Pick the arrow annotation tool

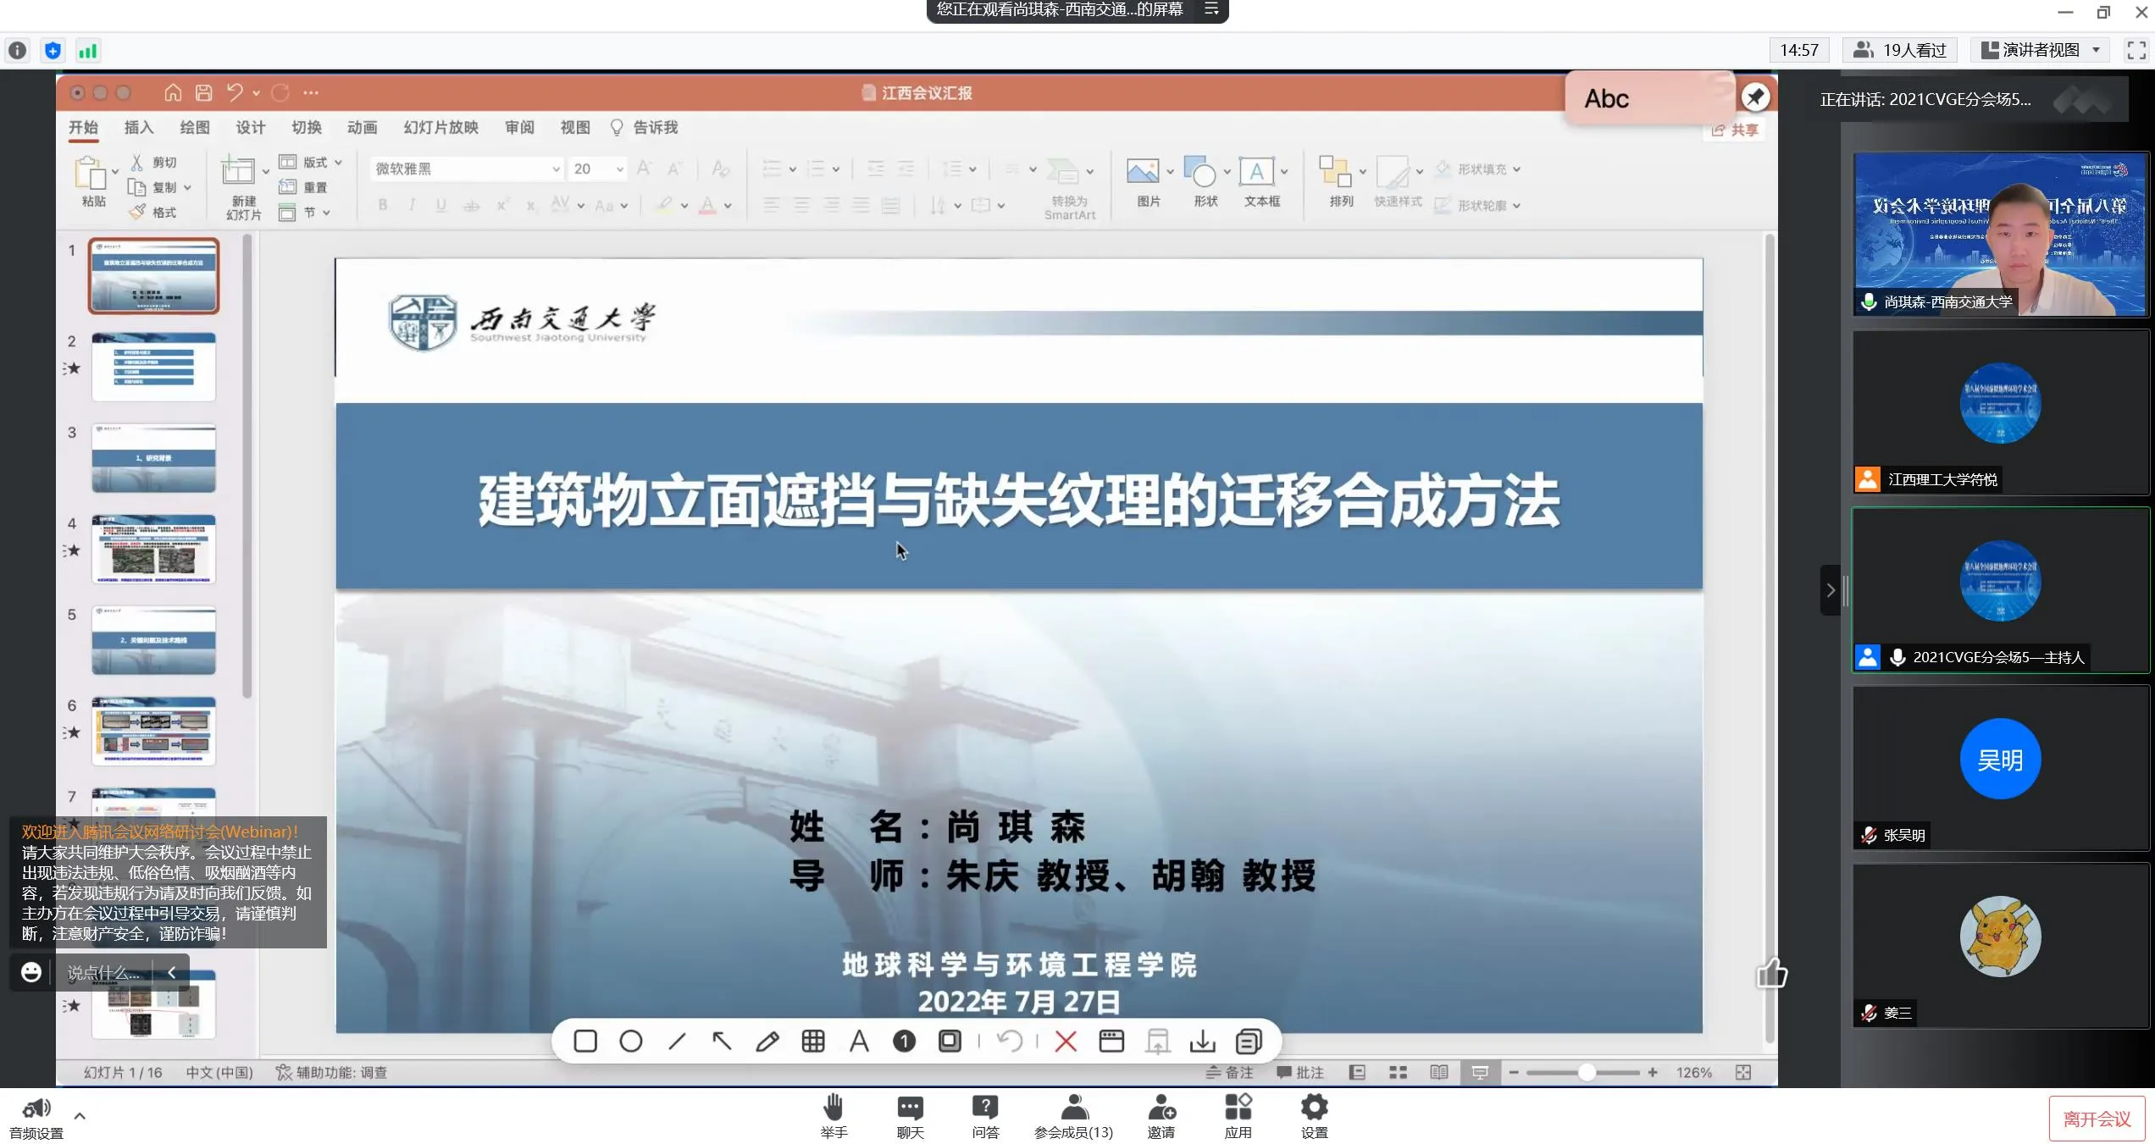[722, 1041]
